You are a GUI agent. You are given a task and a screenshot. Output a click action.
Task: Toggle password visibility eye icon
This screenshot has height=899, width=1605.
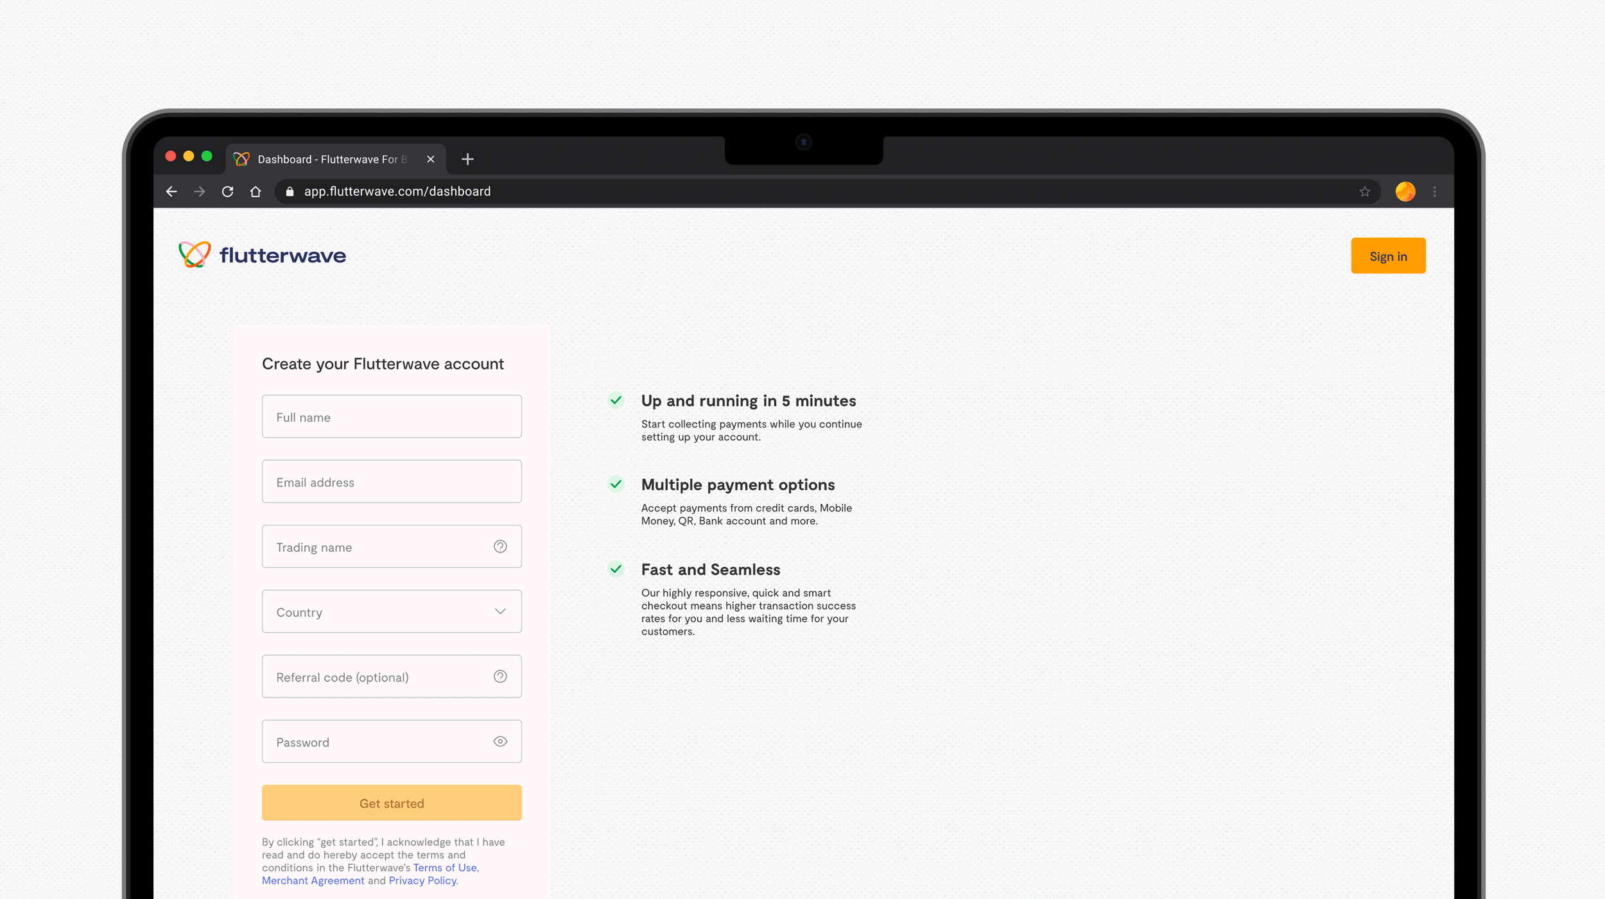coord(500,742)
